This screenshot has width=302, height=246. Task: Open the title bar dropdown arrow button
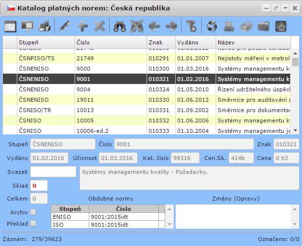tap(285, 8)
